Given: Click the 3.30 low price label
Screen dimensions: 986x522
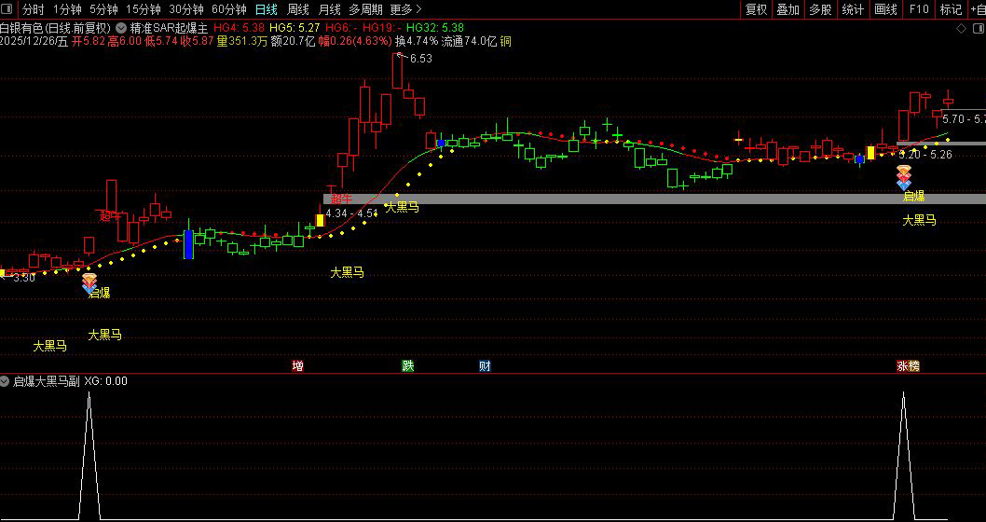Looking at the screenshot, I should click(24, 278).
